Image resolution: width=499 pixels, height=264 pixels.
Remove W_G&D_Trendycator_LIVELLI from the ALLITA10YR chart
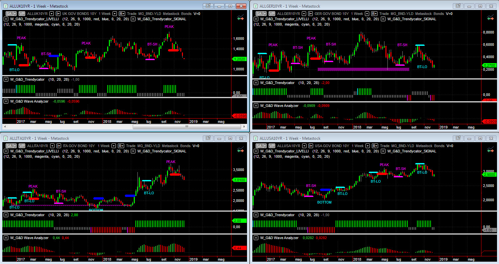tap(6, 151)
